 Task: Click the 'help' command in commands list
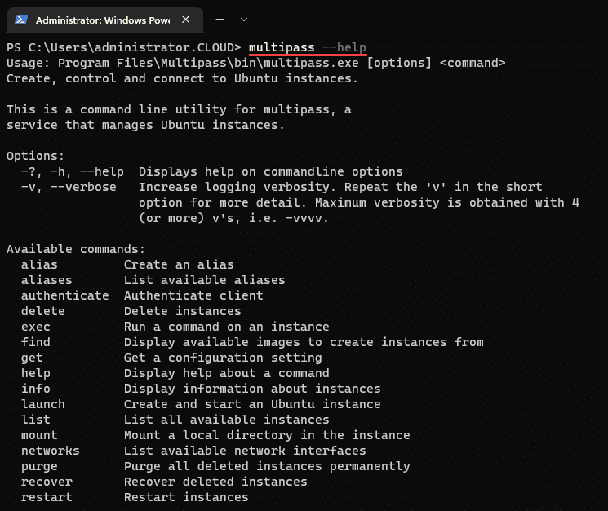[36, 373]
